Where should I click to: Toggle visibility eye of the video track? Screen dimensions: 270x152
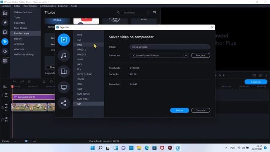(6, 105)
